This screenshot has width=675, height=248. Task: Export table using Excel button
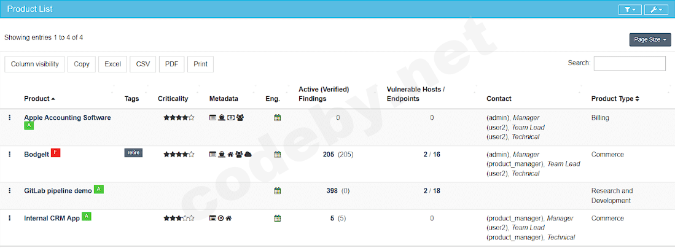(x=112, y=64)
